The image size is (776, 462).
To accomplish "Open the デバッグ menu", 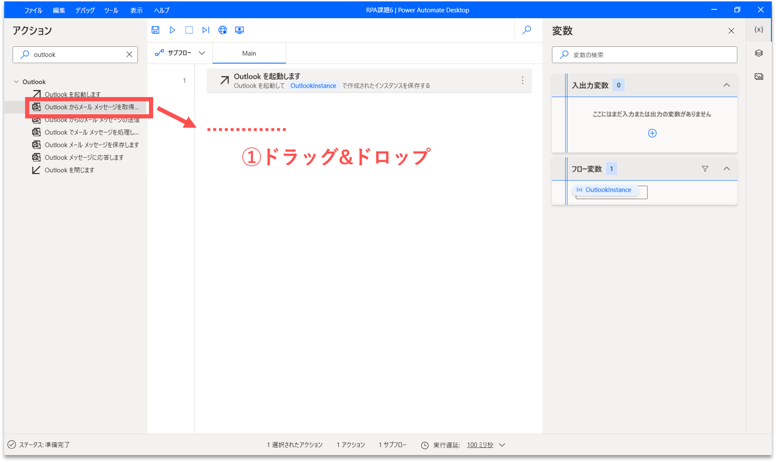I will (85, 10).
